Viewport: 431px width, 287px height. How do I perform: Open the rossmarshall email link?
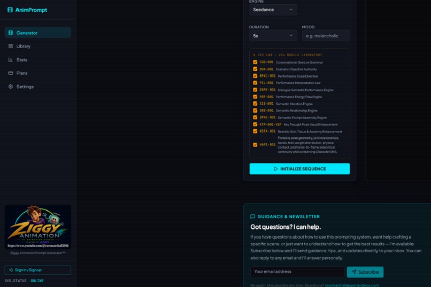tap(352, 285)
